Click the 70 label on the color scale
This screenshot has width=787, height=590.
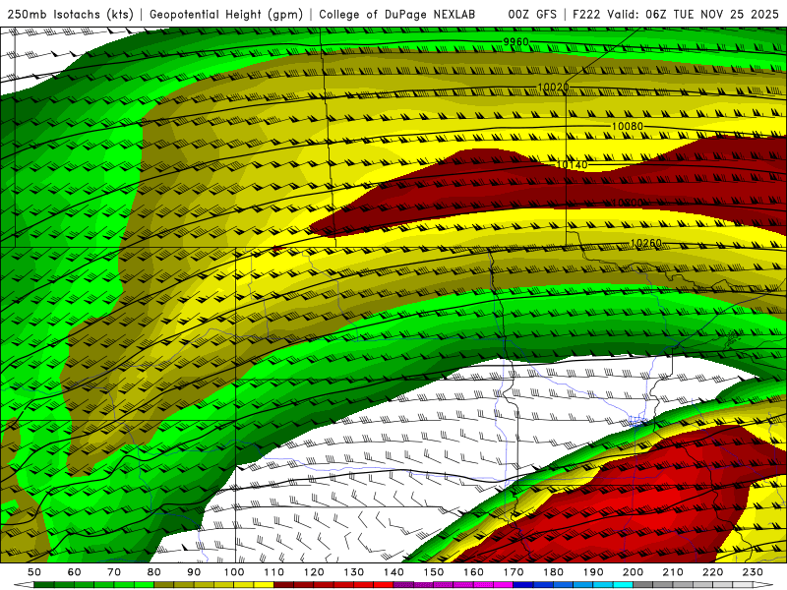114,572
